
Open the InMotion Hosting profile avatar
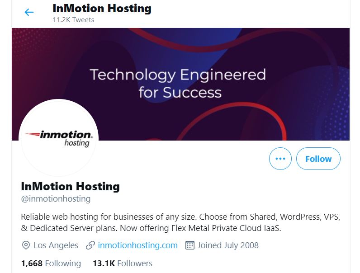58,137
